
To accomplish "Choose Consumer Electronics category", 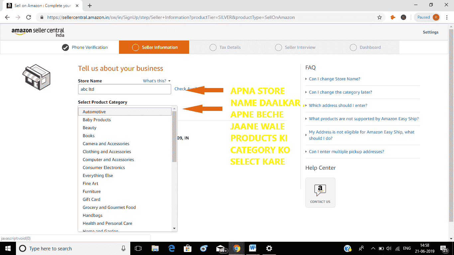I will (x=125, y=168).
